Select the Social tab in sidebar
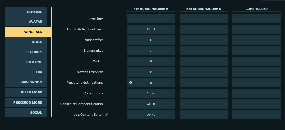Viewport: 285px width, 130px height. [x=26, y=113]
